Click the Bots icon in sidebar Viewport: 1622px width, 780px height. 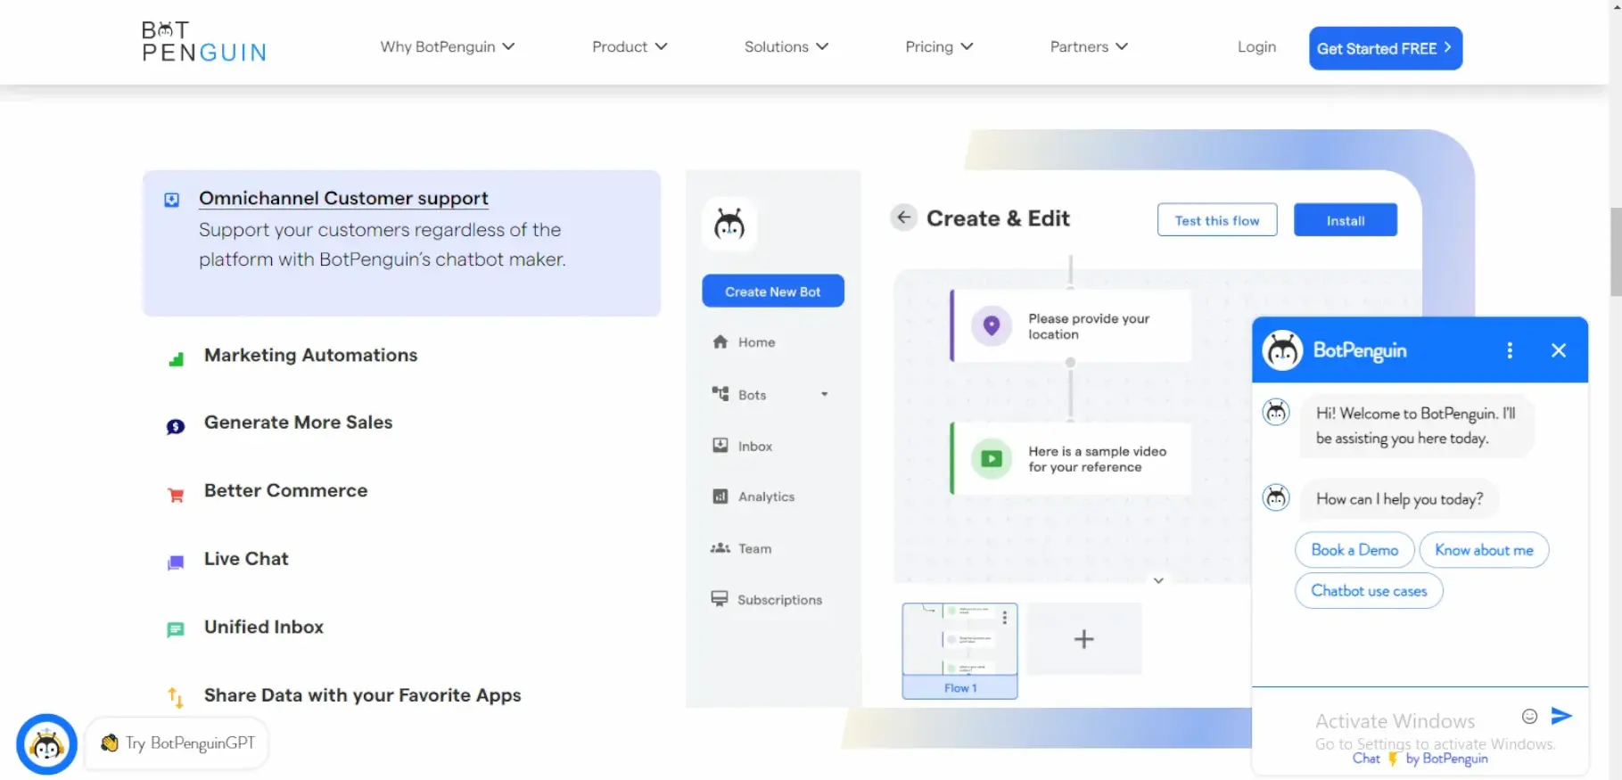(720, 393)
